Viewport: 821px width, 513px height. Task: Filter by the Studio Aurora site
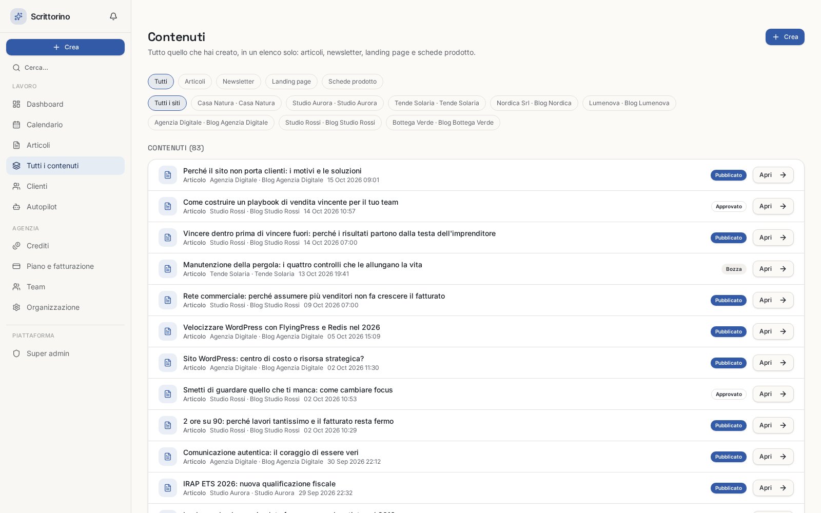point(335,103)
